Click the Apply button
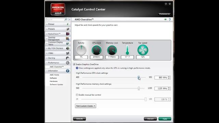Viewport: 219px width, 123px height. point(165,119)
